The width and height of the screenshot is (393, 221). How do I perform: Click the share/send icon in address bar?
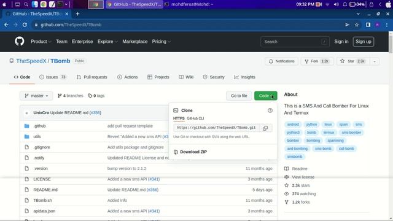tap(347, 25)
